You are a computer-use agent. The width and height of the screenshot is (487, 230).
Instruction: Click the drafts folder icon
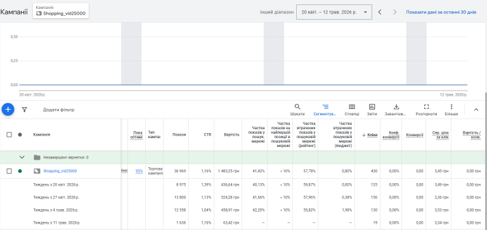tap(37, 157)
